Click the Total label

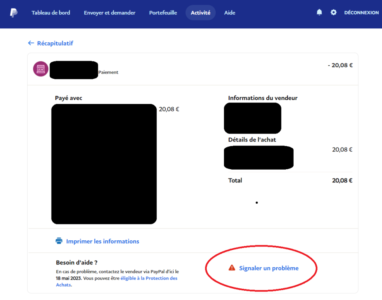(x=235, y=180)
